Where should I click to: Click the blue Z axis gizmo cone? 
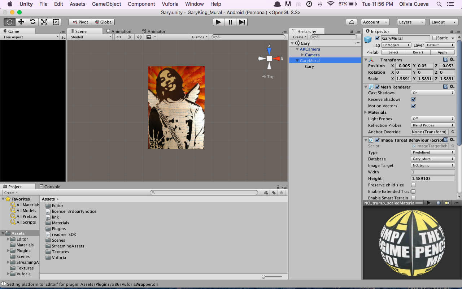pos(269,51)
